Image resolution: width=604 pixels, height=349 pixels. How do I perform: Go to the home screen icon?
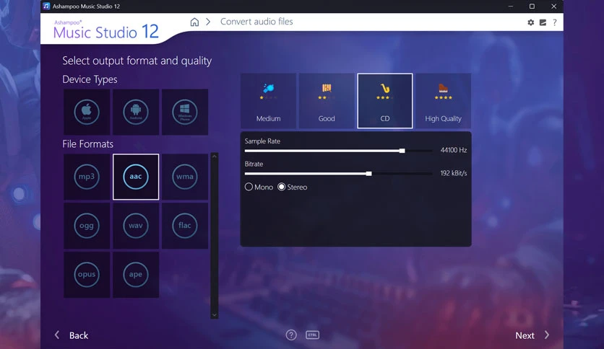pos(194,22)
